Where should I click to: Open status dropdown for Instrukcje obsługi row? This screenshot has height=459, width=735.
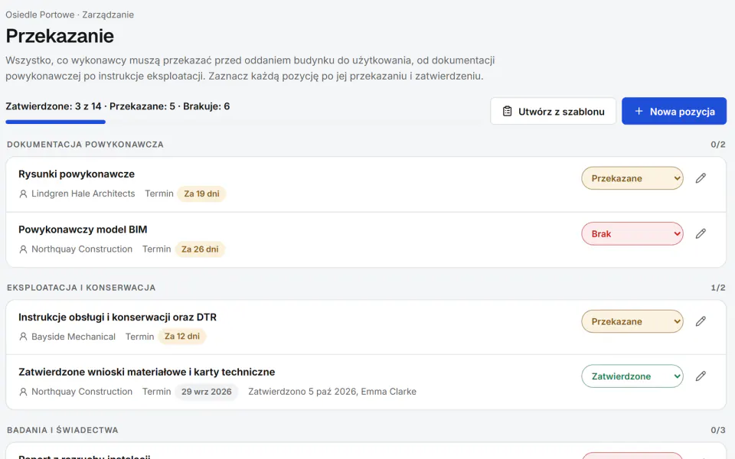632,321
